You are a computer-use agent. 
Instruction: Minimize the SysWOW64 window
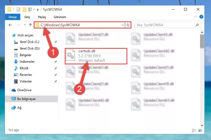173,9
